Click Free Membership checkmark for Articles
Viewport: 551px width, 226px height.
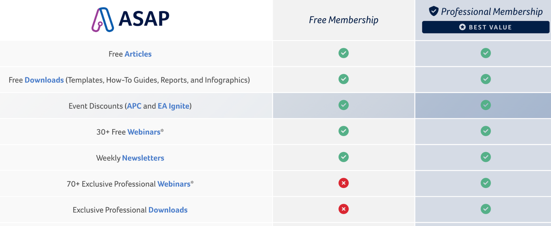pyautogui.click(x=344, y=53)
